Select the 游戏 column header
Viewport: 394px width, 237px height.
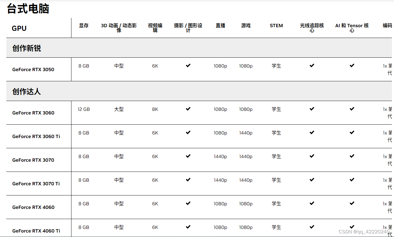(x=246, y=26)
